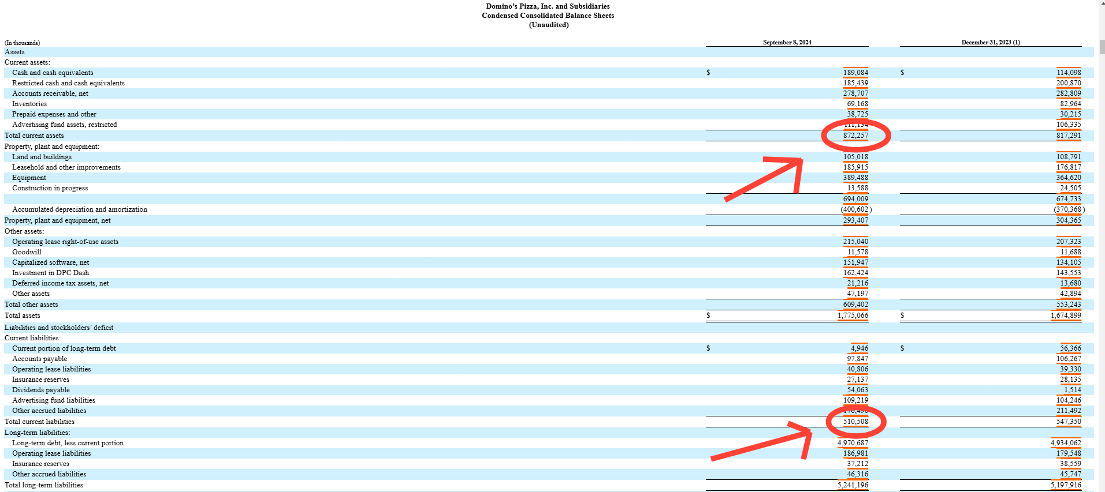
Task: Click the 'Capitalized software, net' label
Action: pos(51,262)
